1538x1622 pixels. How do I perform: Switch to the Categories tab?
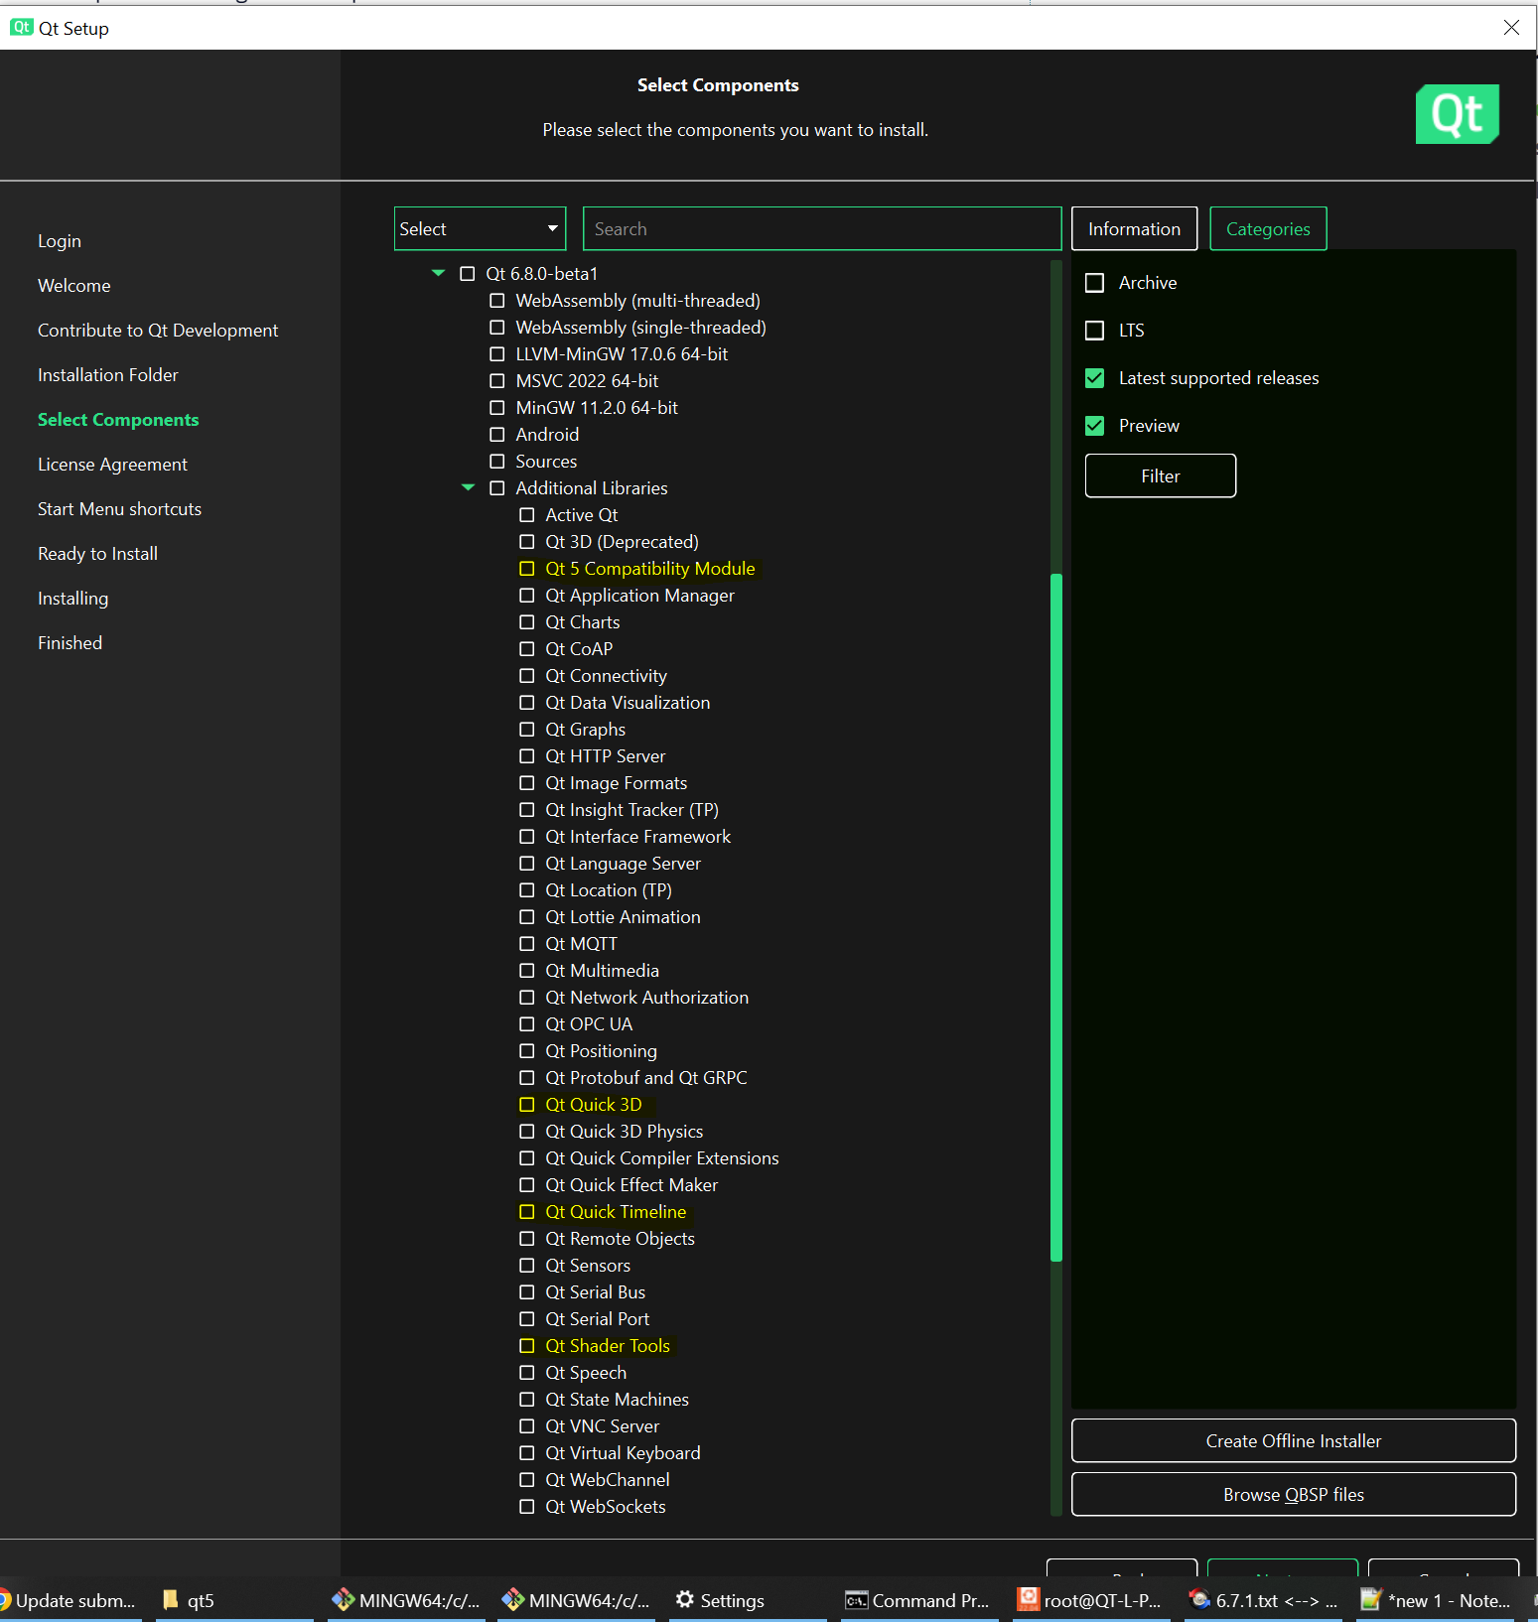1267,229
